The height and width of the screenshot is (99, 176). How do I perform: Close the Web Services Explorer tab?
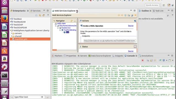pos(77,11)
